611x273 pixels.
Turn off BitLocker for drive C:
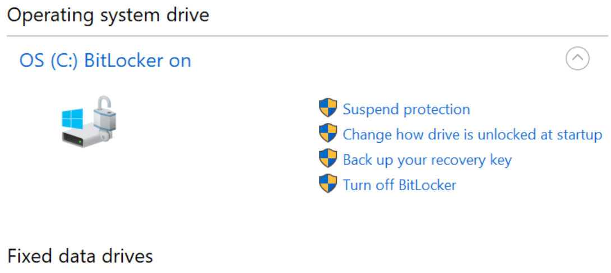(399, 185)
